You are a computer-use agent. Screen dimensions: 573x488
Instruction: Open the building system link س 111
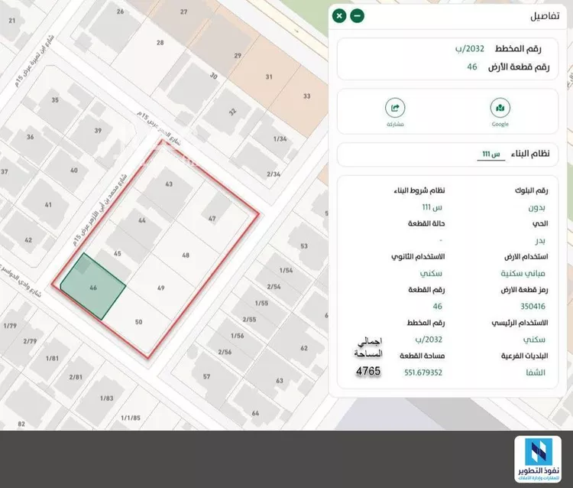click(x=490, y=154)
